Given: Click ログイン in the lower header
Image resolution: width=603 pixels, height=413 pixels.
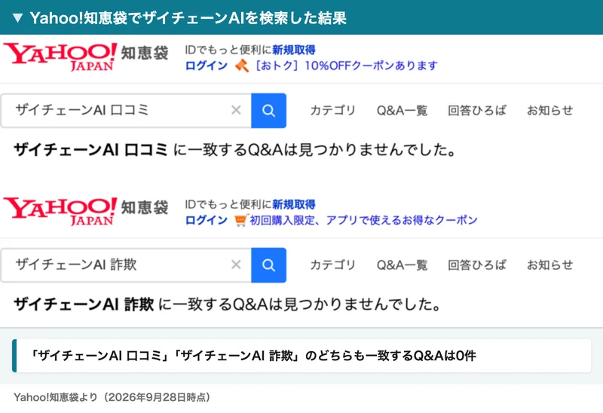Looking at the screenshot, I should 207,220.
